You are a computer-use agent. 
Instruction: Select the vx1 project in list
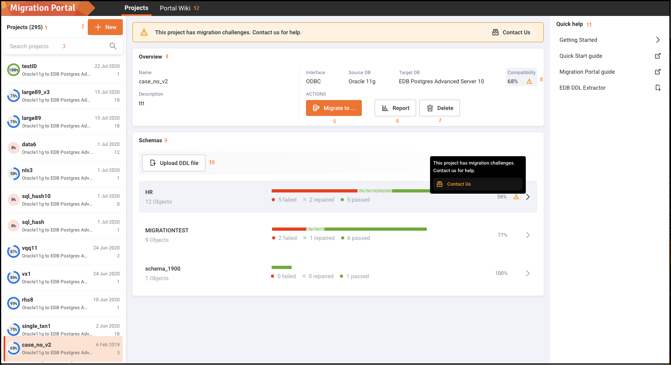coord(63,278)
